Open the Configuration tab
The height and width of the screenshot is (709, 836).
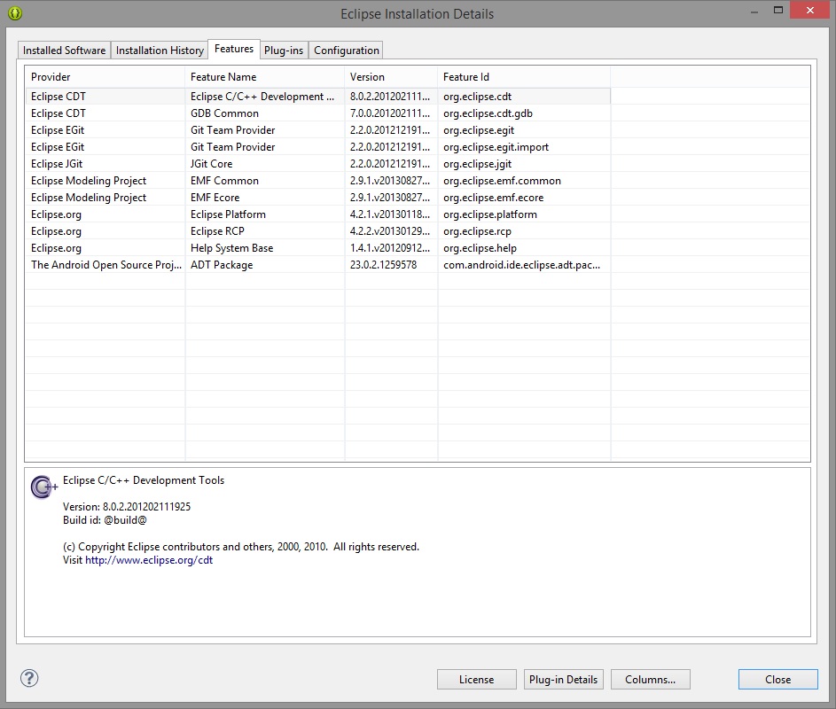point(346,51)
